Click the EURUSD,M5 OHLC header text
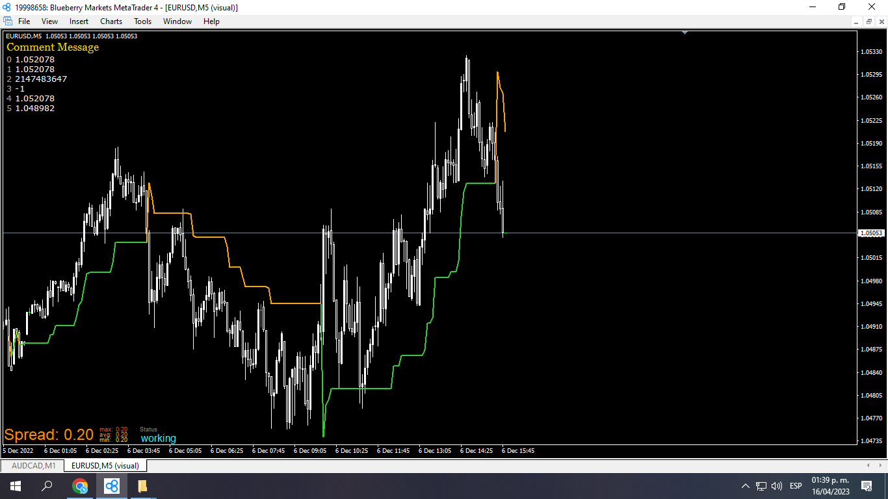Viewport: 888px width, 499px height. [72, 36]
